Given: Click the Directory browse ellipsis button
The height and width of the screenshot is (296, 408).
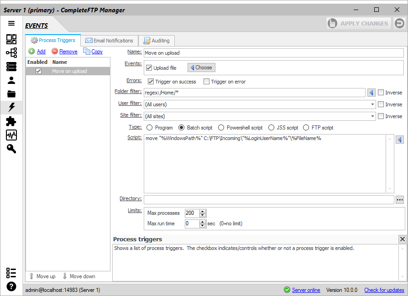Looking at the screenshot, I should (x=400, y=200).
